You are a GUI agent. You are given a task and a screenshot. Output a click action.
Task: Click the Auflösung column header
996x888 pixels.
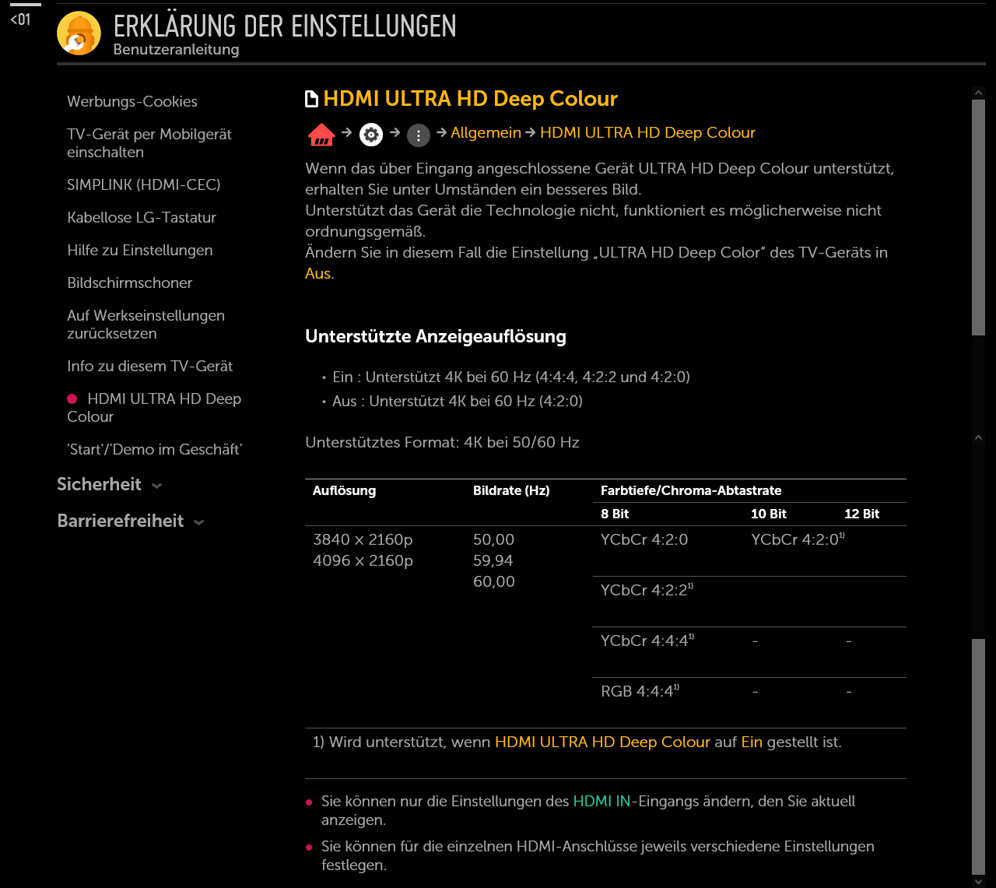click(344, 490)
